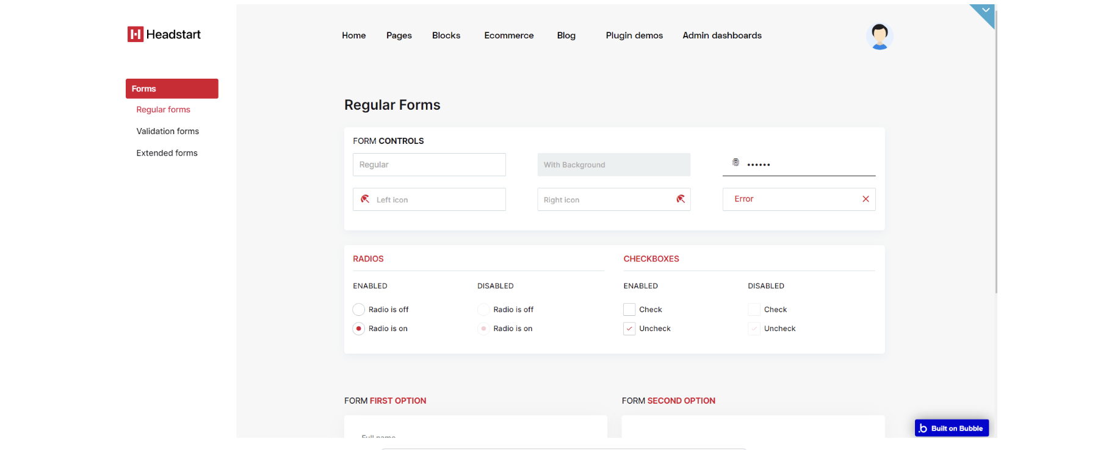This screenshot has height=450, width=1117.
Task: Open the Admin dashboards menu
Action: (x=722, y=35)
